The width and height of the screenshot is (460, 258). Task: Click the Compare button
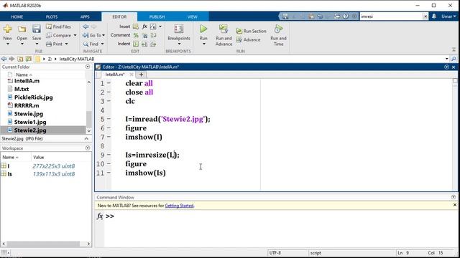(58, 35)
